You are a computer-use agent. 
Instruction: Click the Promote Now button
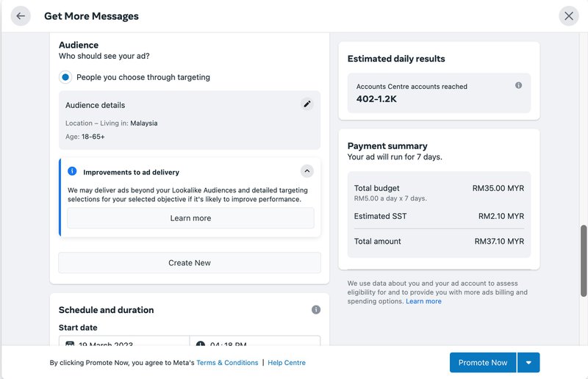pos(483,363)
